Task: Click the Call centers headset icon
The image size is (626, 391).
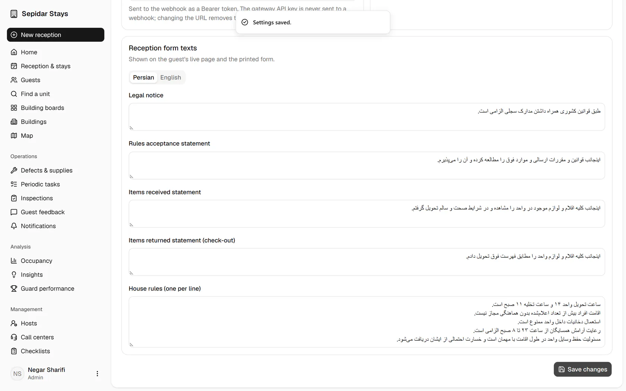Action: coord(14,337)
